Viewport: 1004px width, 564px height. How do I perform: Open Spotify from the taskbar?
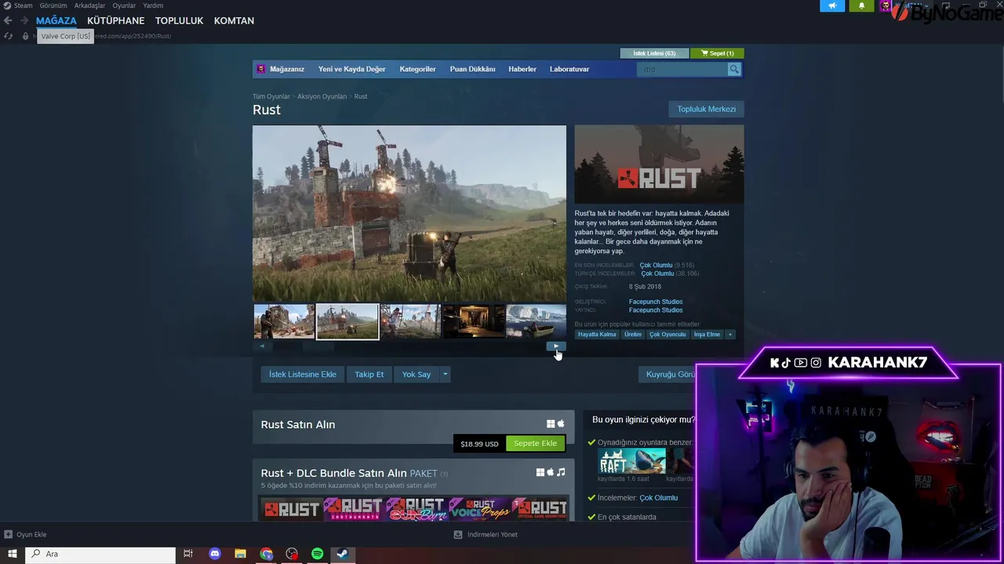click(x=317, y=554)
